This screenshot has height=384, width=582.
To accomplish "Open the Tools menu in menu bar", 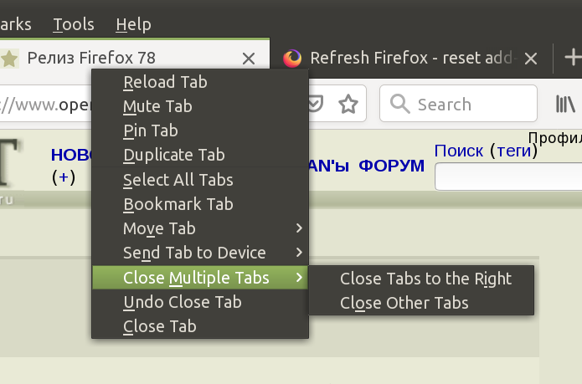I will (74, 24).
